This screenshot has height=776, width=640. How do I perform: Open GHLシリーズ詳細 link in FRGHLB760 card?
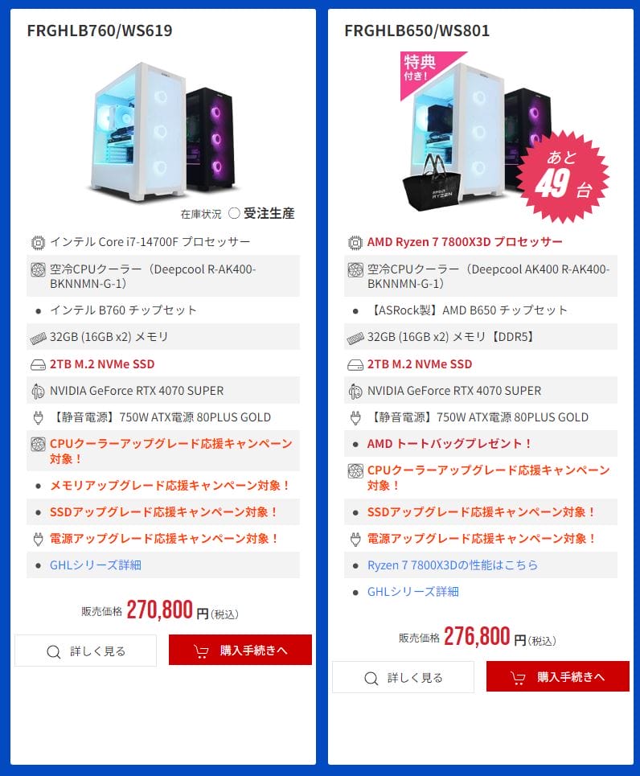click(96, 565)
